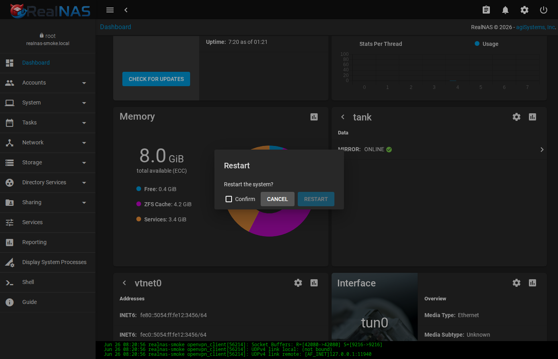
Task: Click the console log footer
Action: tap(327, 350)
